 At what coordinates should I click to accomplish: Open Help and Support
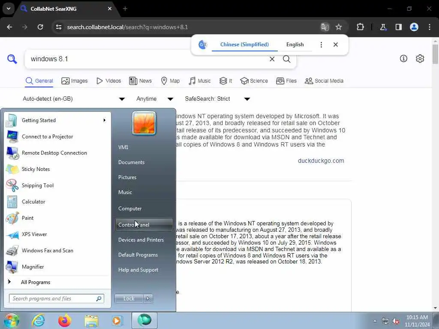pyautogui.click(x=144, y=270)
